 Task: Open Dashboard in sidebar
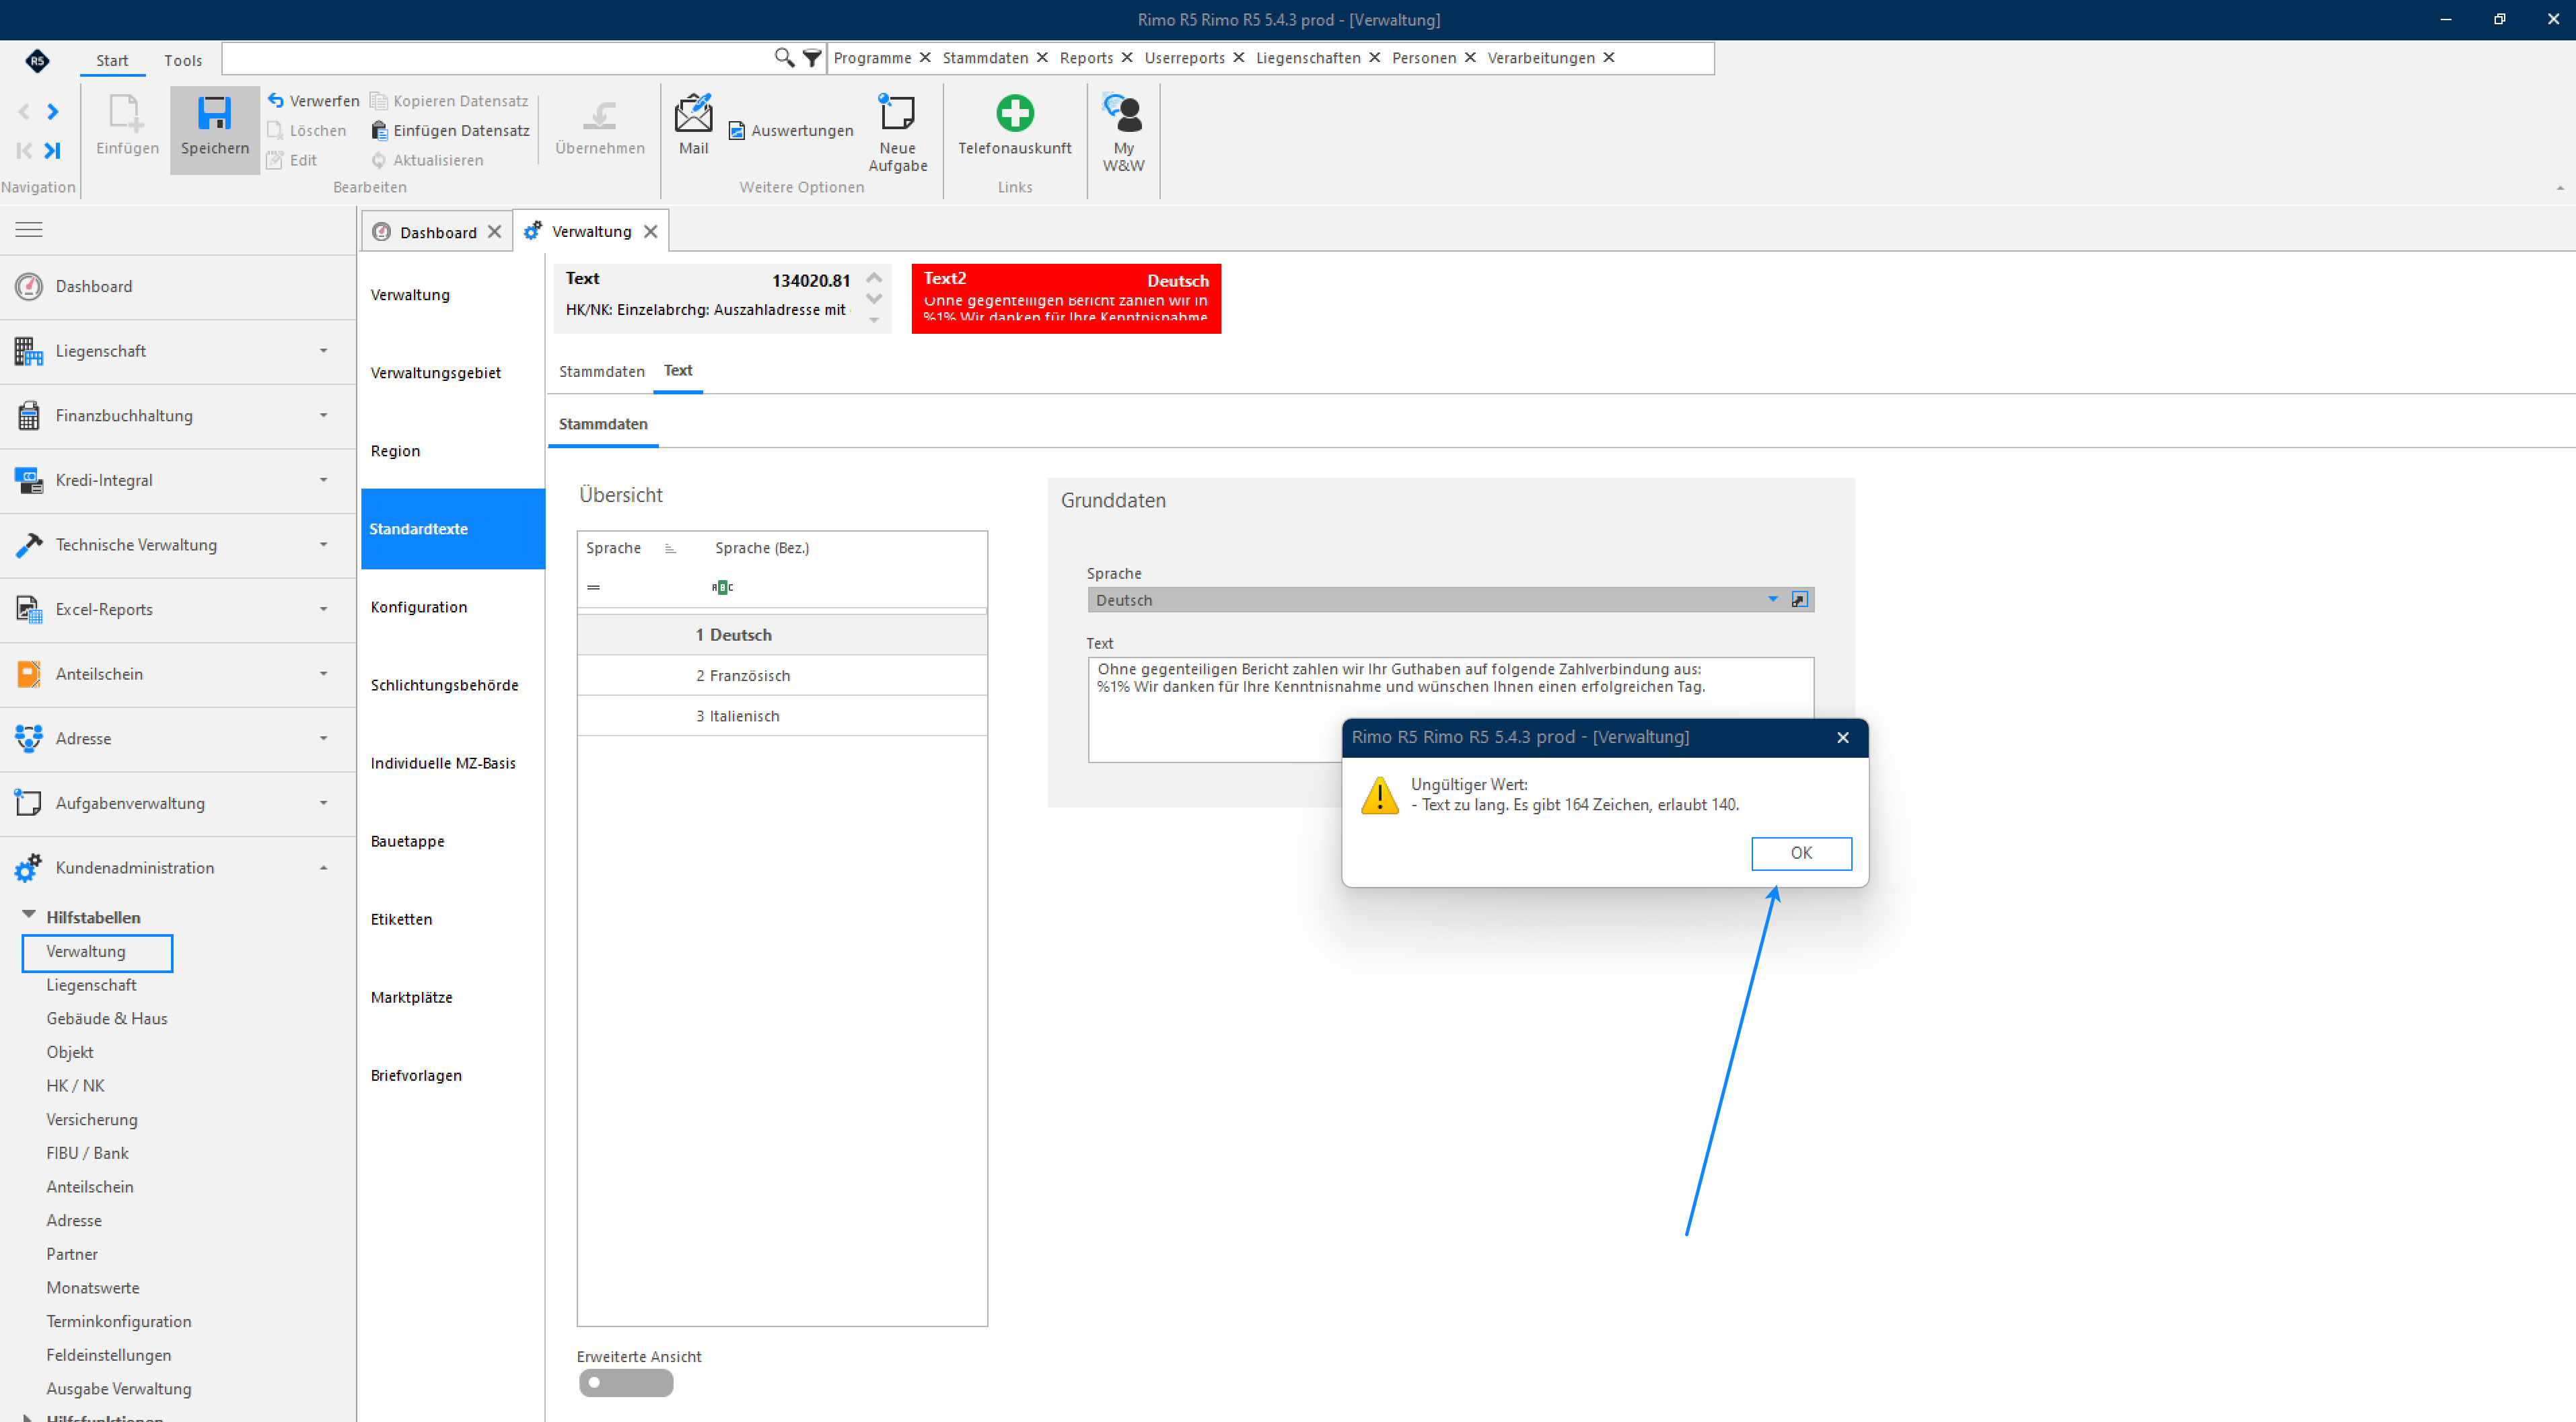click(x=178, y=287)
